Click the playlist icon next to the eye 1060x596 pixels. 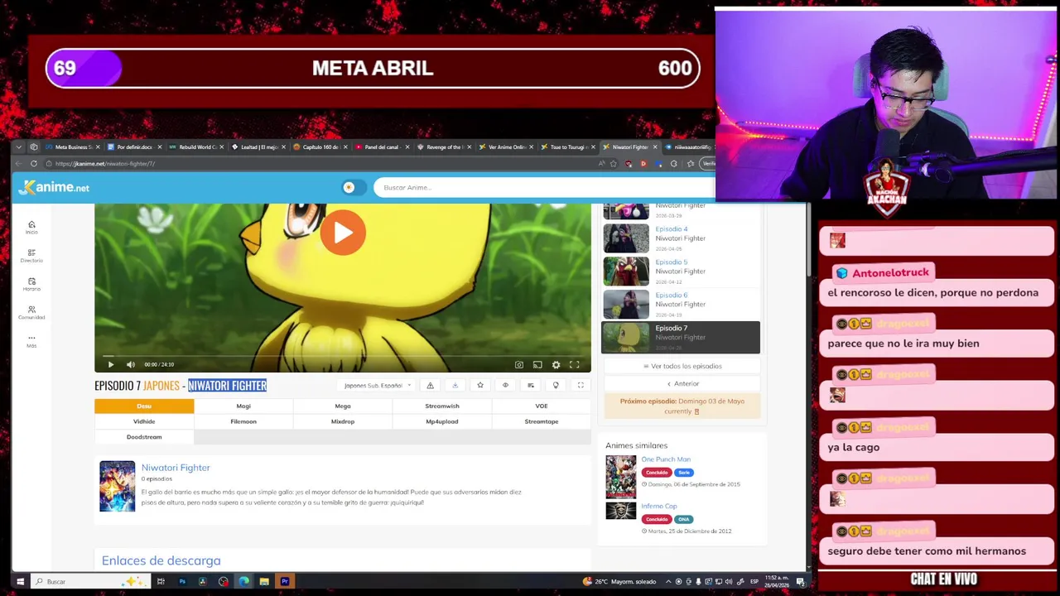pyautogui.click(x=531, y=385)
